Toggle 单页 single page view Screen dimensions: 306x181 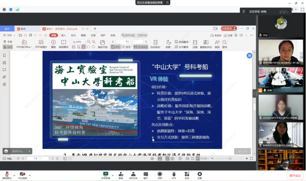click(116, 47)
